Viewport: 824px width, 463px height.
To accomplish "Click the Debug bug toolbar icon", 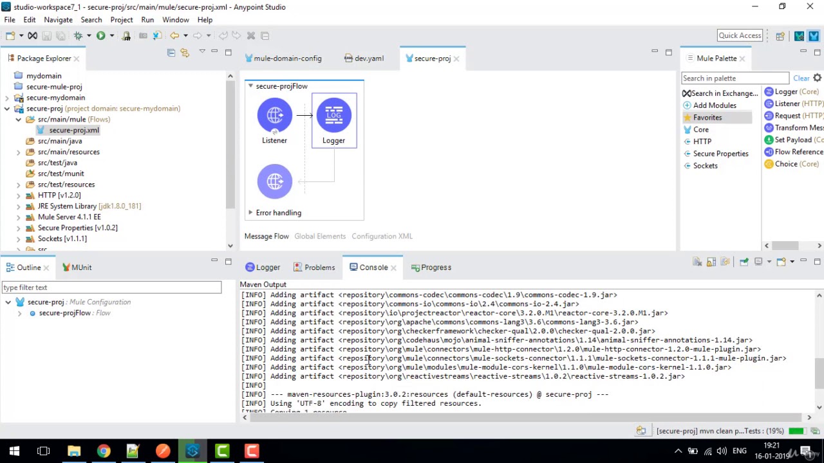I will tap(78, 36).
